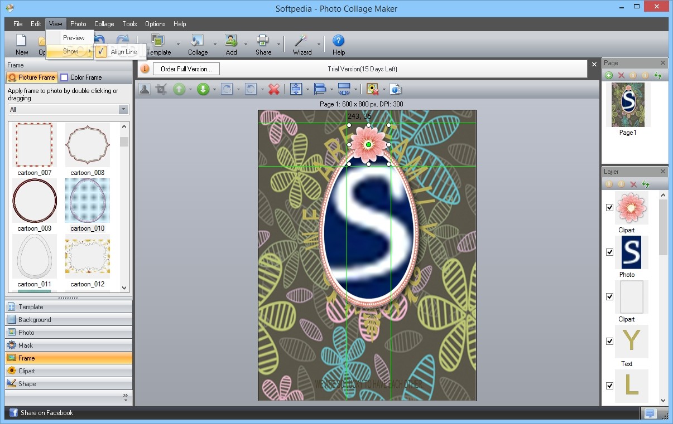Image resolution: width=673 pixels, height=424 pixels.
Task: Click the remove photo flower icon
Action: [373, 89]
